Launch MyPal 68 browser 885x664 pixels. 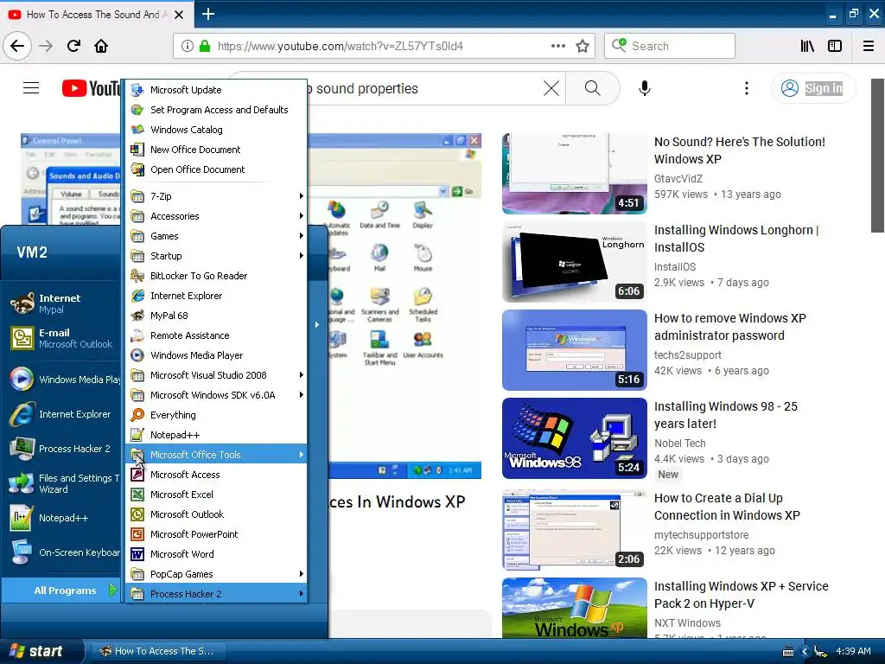pyautogui.click(x=216, y=315)
